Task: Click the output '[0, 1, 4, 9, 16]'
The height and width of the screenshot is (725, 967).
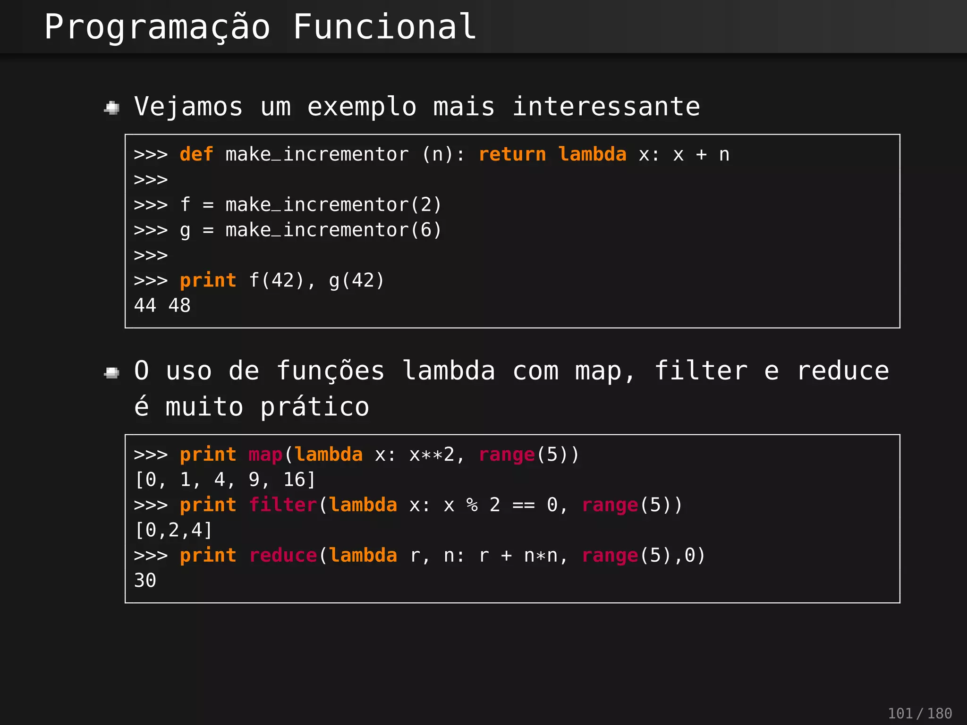Action: click(x=225, y=480)
